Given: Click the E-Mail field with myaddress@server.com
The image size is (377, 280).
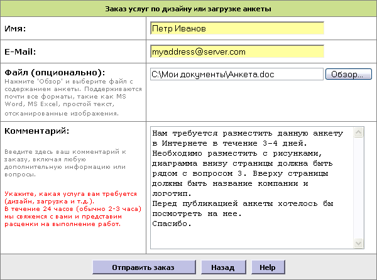Looking at the screenshot, I should [237, 51].
